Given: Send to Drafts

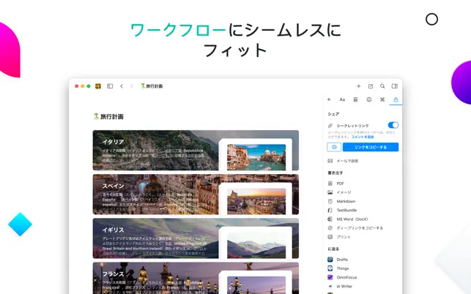Looking at the screenshot, I should (342, 260).
